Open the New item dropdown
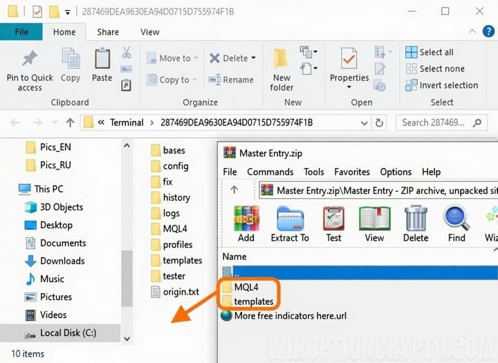The height and width of the screenshot is (363, 498). [308, 51]
